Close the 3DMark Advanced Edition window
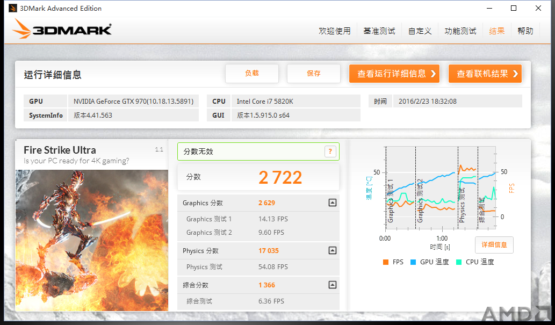Screen dimensions: 555x325 coord(538,8)
